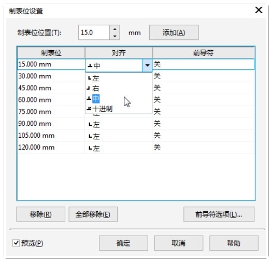Screen dimensions: 272x262
Task: Open the alignment dropdown arrow for 15.000 mm
Action: [x=147, y=65]
